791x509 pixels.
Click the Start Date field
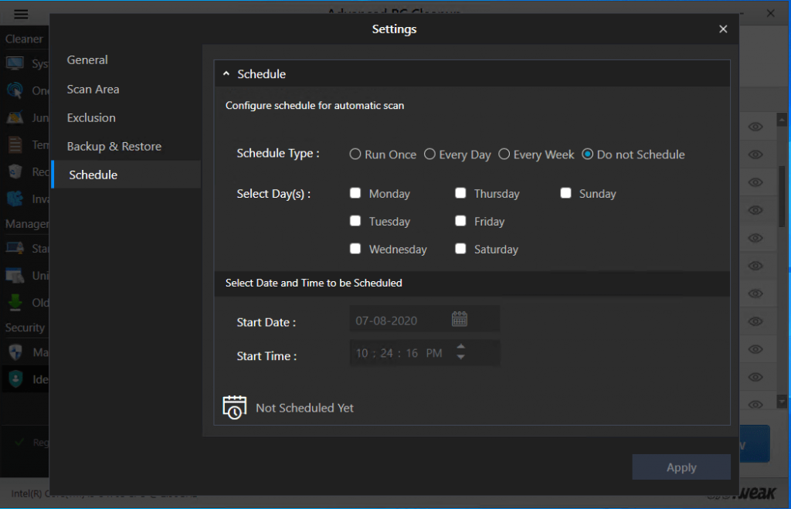(x=424, y=319)
